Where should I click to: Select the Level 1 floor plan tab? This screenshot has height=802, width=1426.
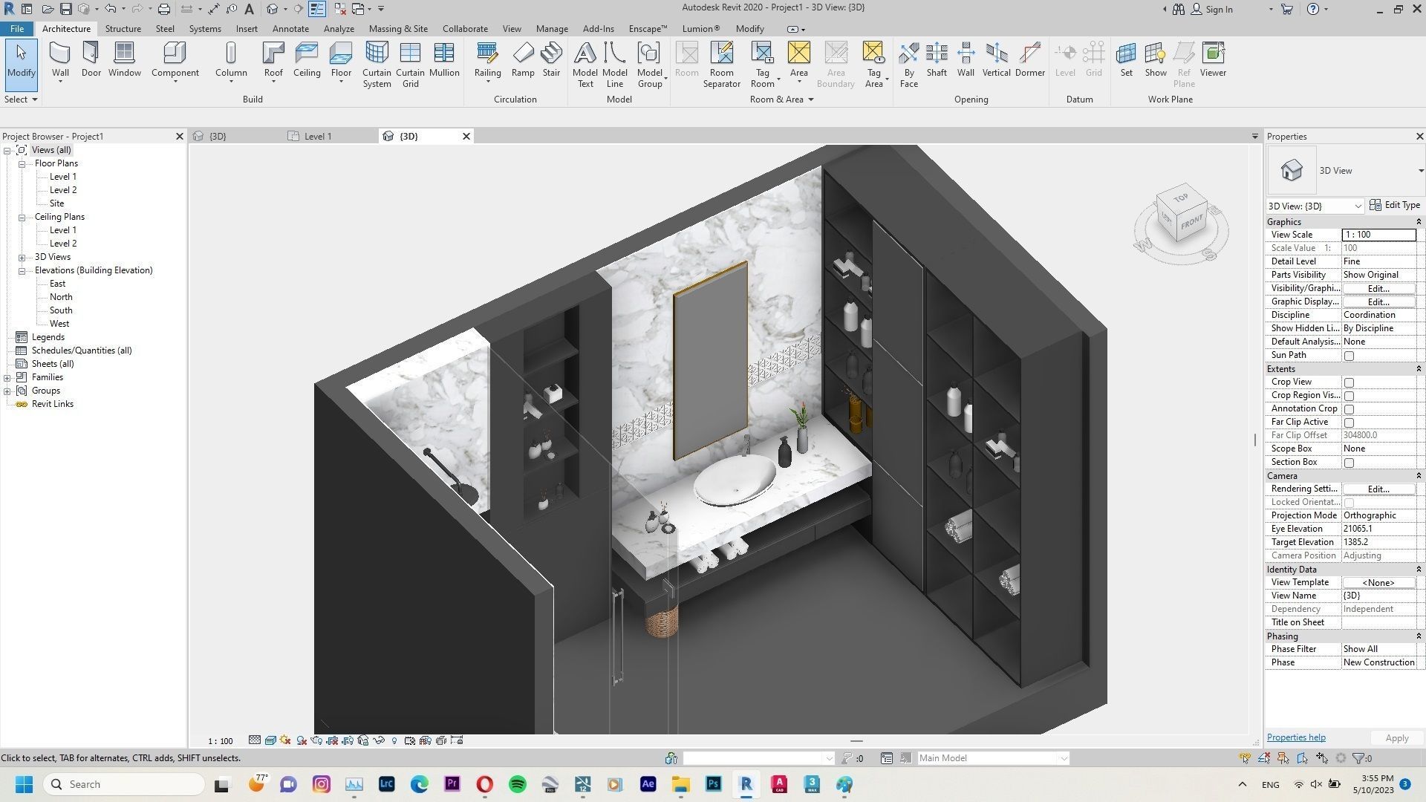click(318, 136)
